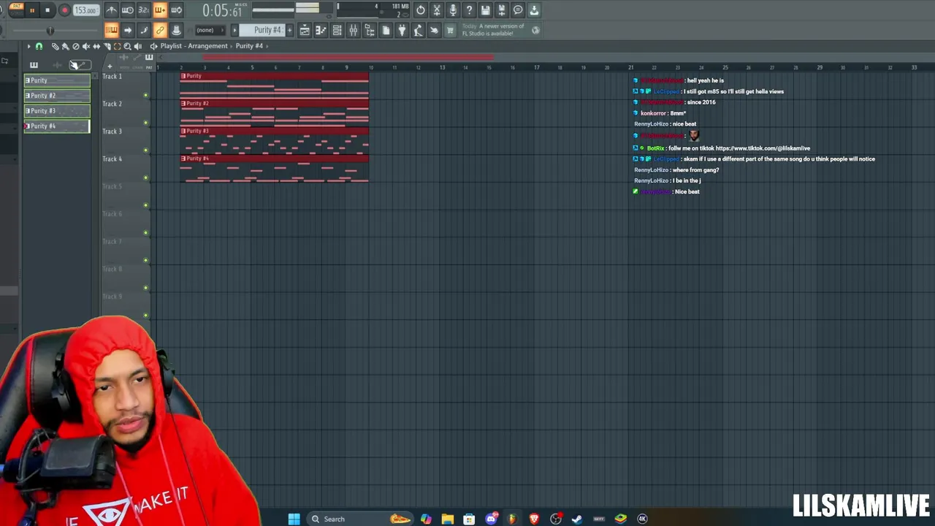Select the playlist Draw pencil tool
The image size is (935, 526).
[x=56, y=47]
